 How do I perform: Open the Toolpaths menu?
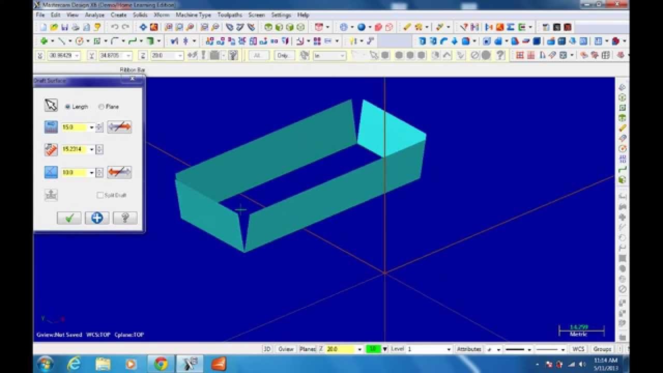click(x=229, y=15)
